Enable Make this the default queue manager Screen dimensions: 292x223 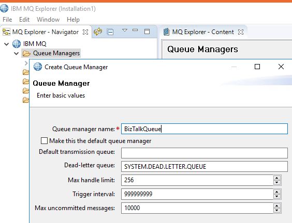44,141
